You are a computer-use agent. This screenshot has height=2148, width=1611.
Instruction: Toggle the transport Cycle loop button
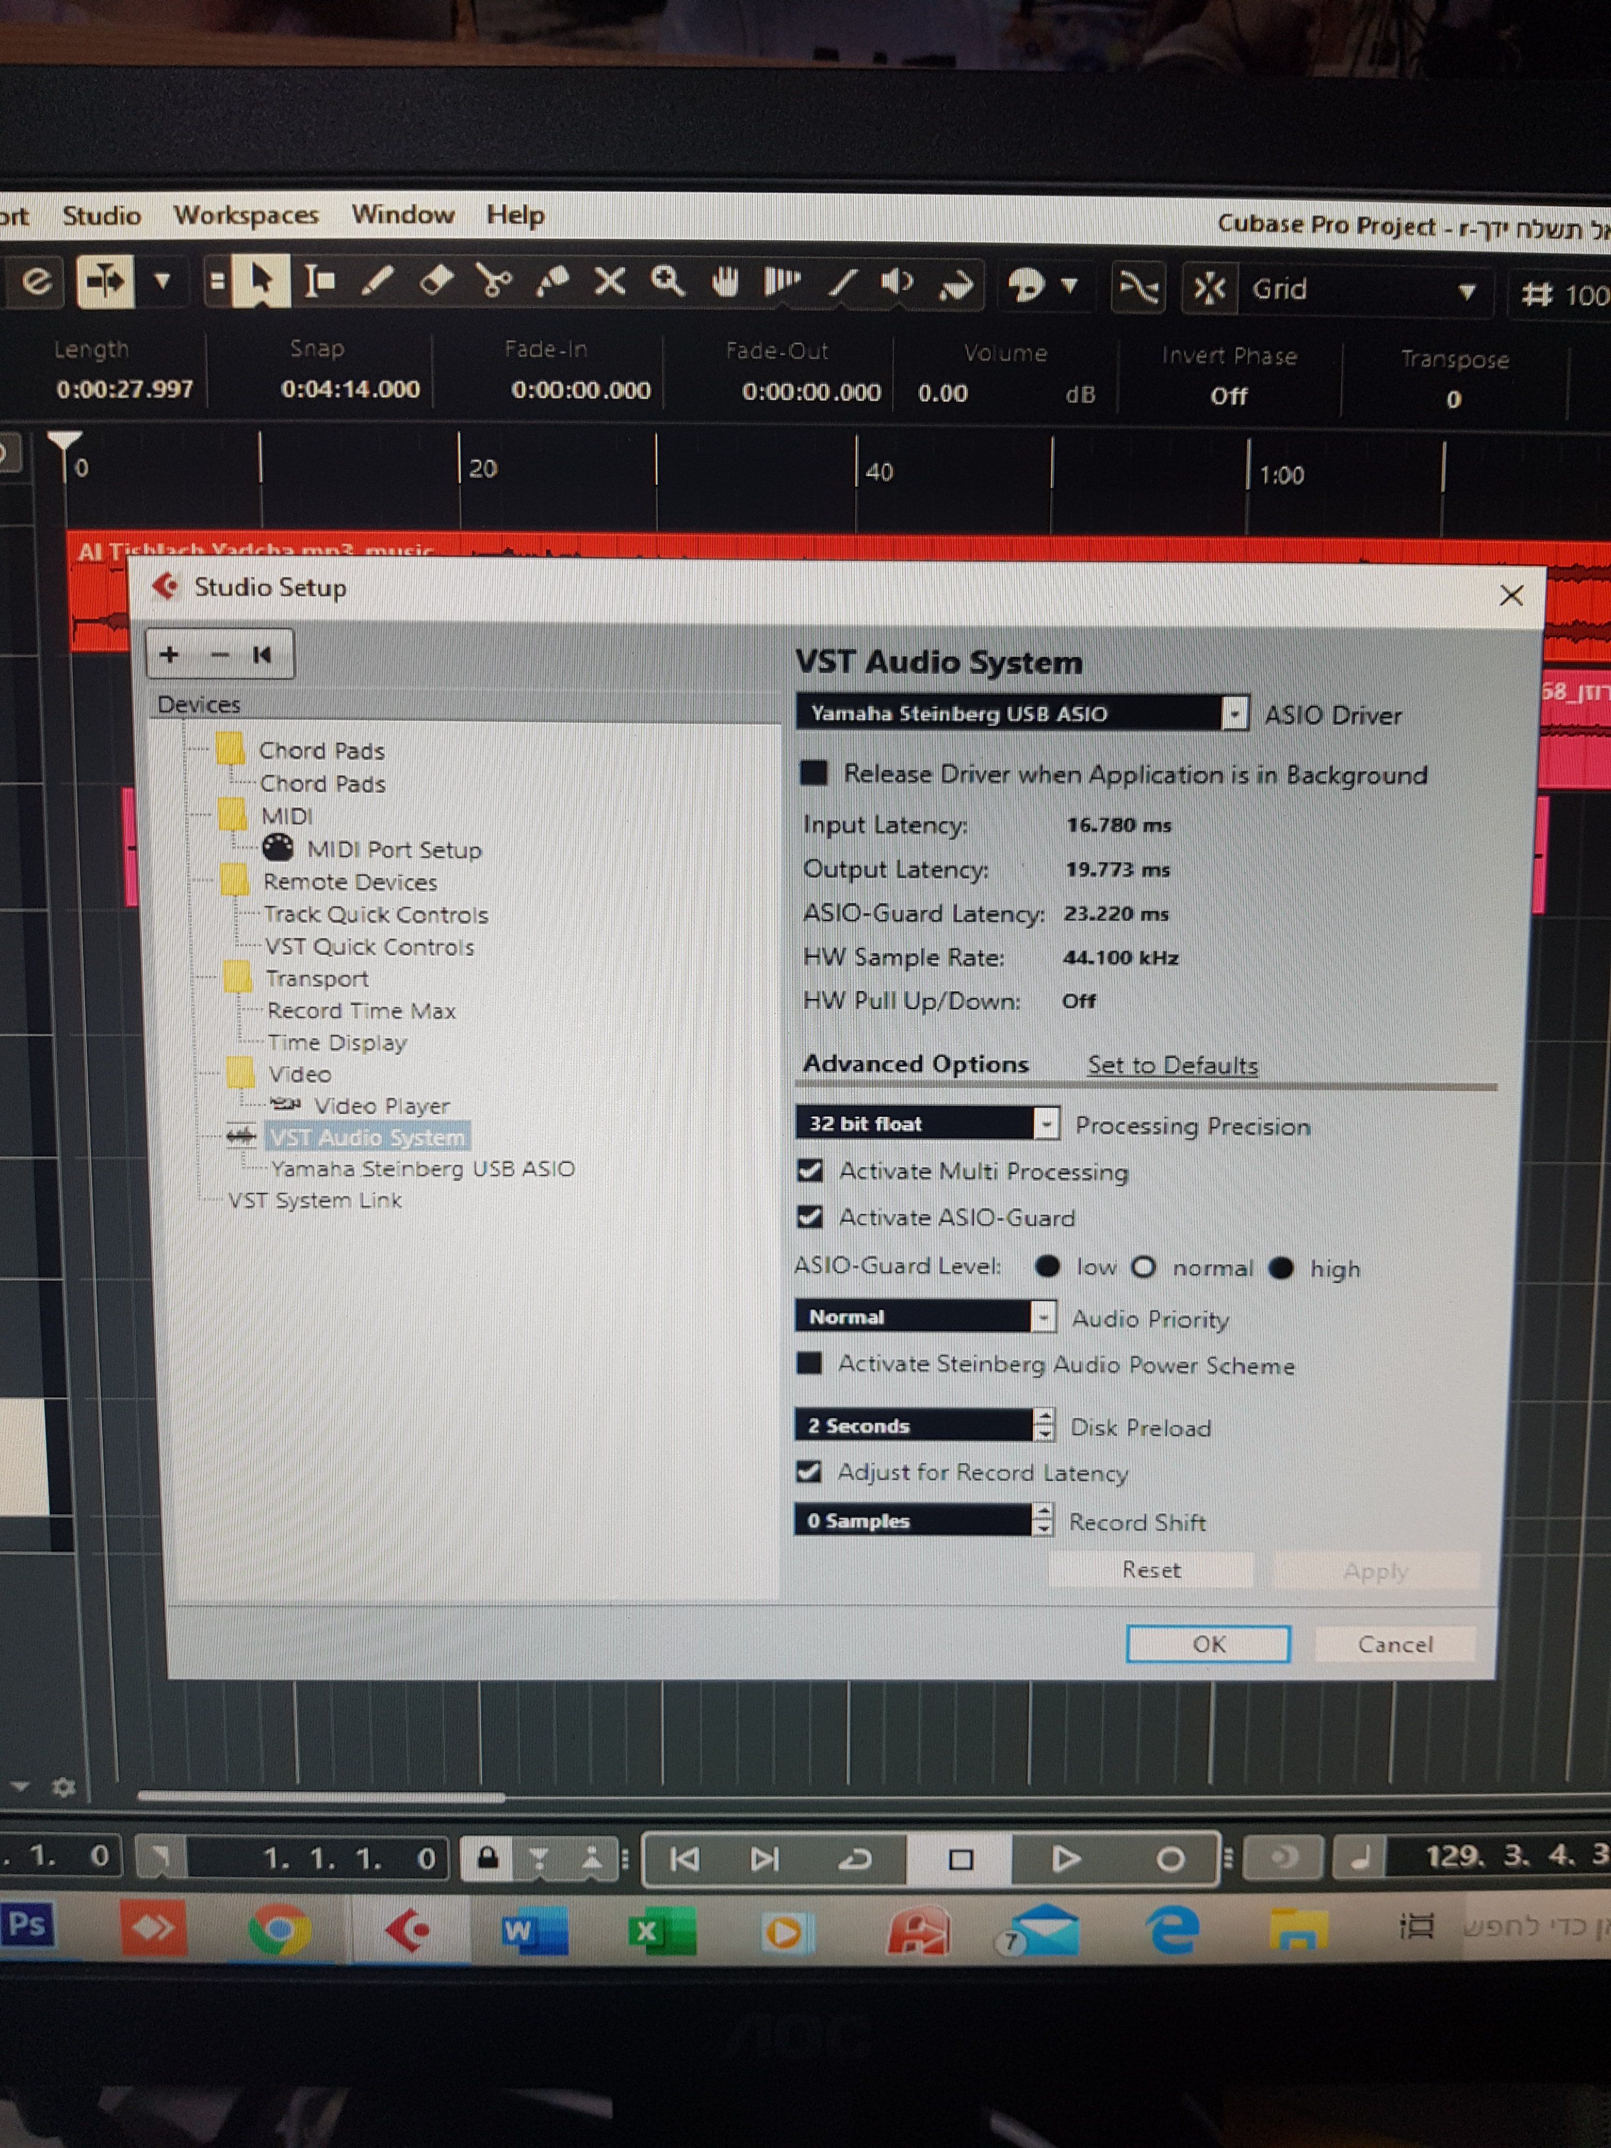tap(856, 1858)
